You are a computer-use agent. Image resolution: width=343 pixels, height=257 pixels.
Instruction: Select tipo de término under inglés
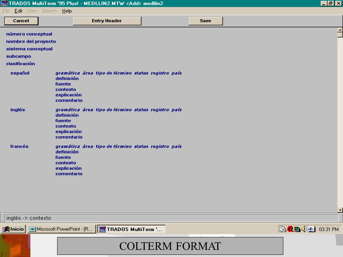pyautogui.click(x=114, y=110)
